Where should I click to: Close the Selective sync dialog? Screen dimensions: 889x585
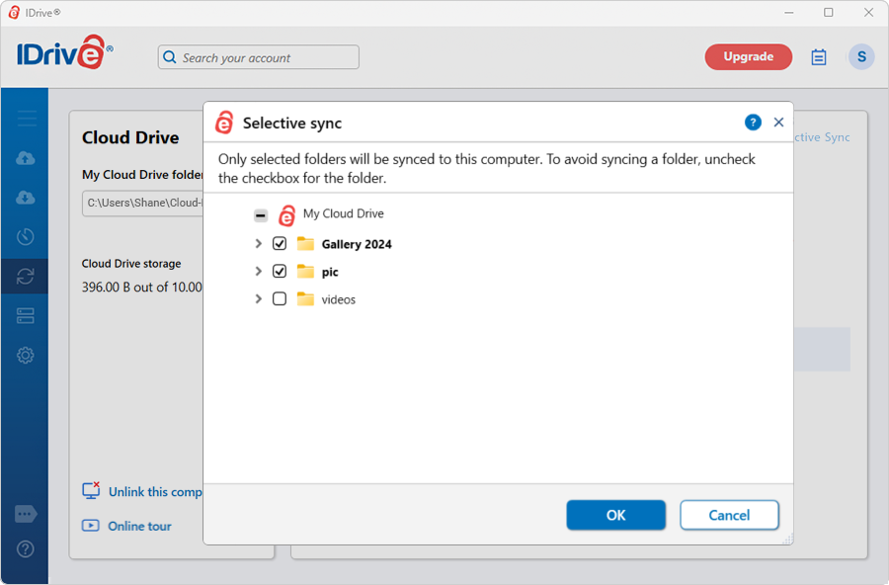tap(778, 122)
